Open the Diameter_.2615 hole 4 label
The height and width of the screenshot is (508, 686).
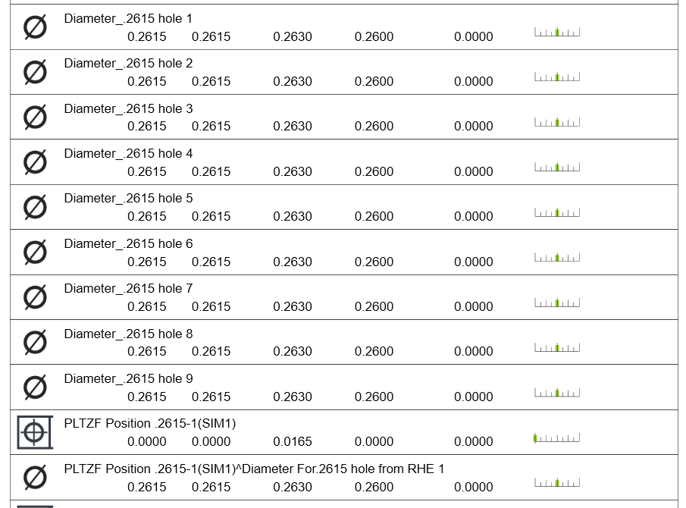click(x=128, y=153)
